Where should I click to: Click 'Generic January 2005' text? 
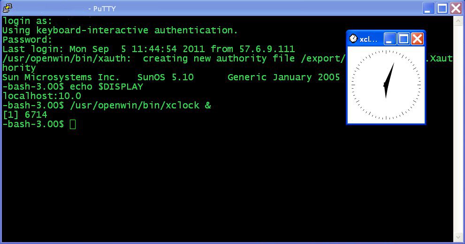tap(284, 77)
